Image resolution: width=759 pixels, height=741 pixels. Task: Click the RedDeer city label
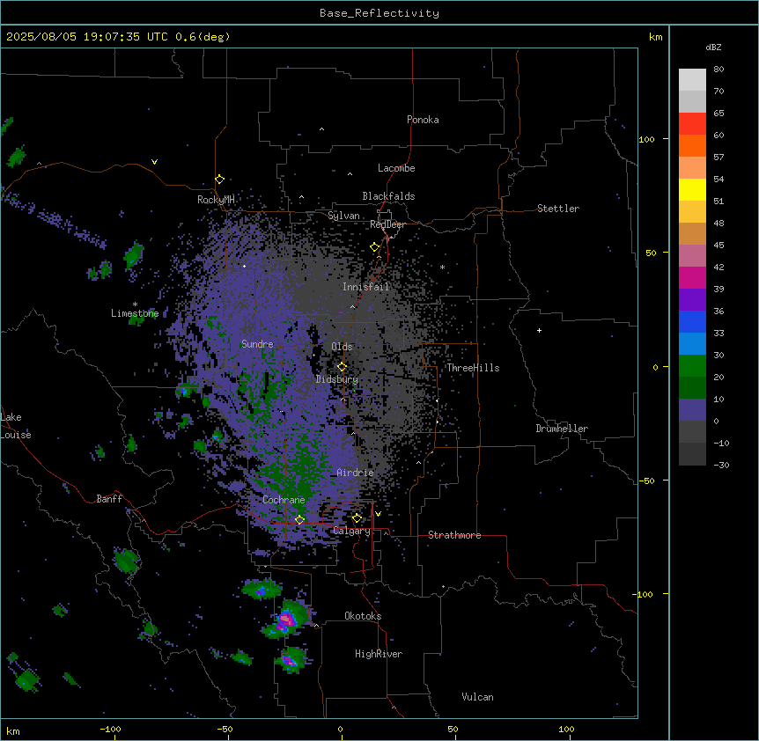tap(387, 224)
